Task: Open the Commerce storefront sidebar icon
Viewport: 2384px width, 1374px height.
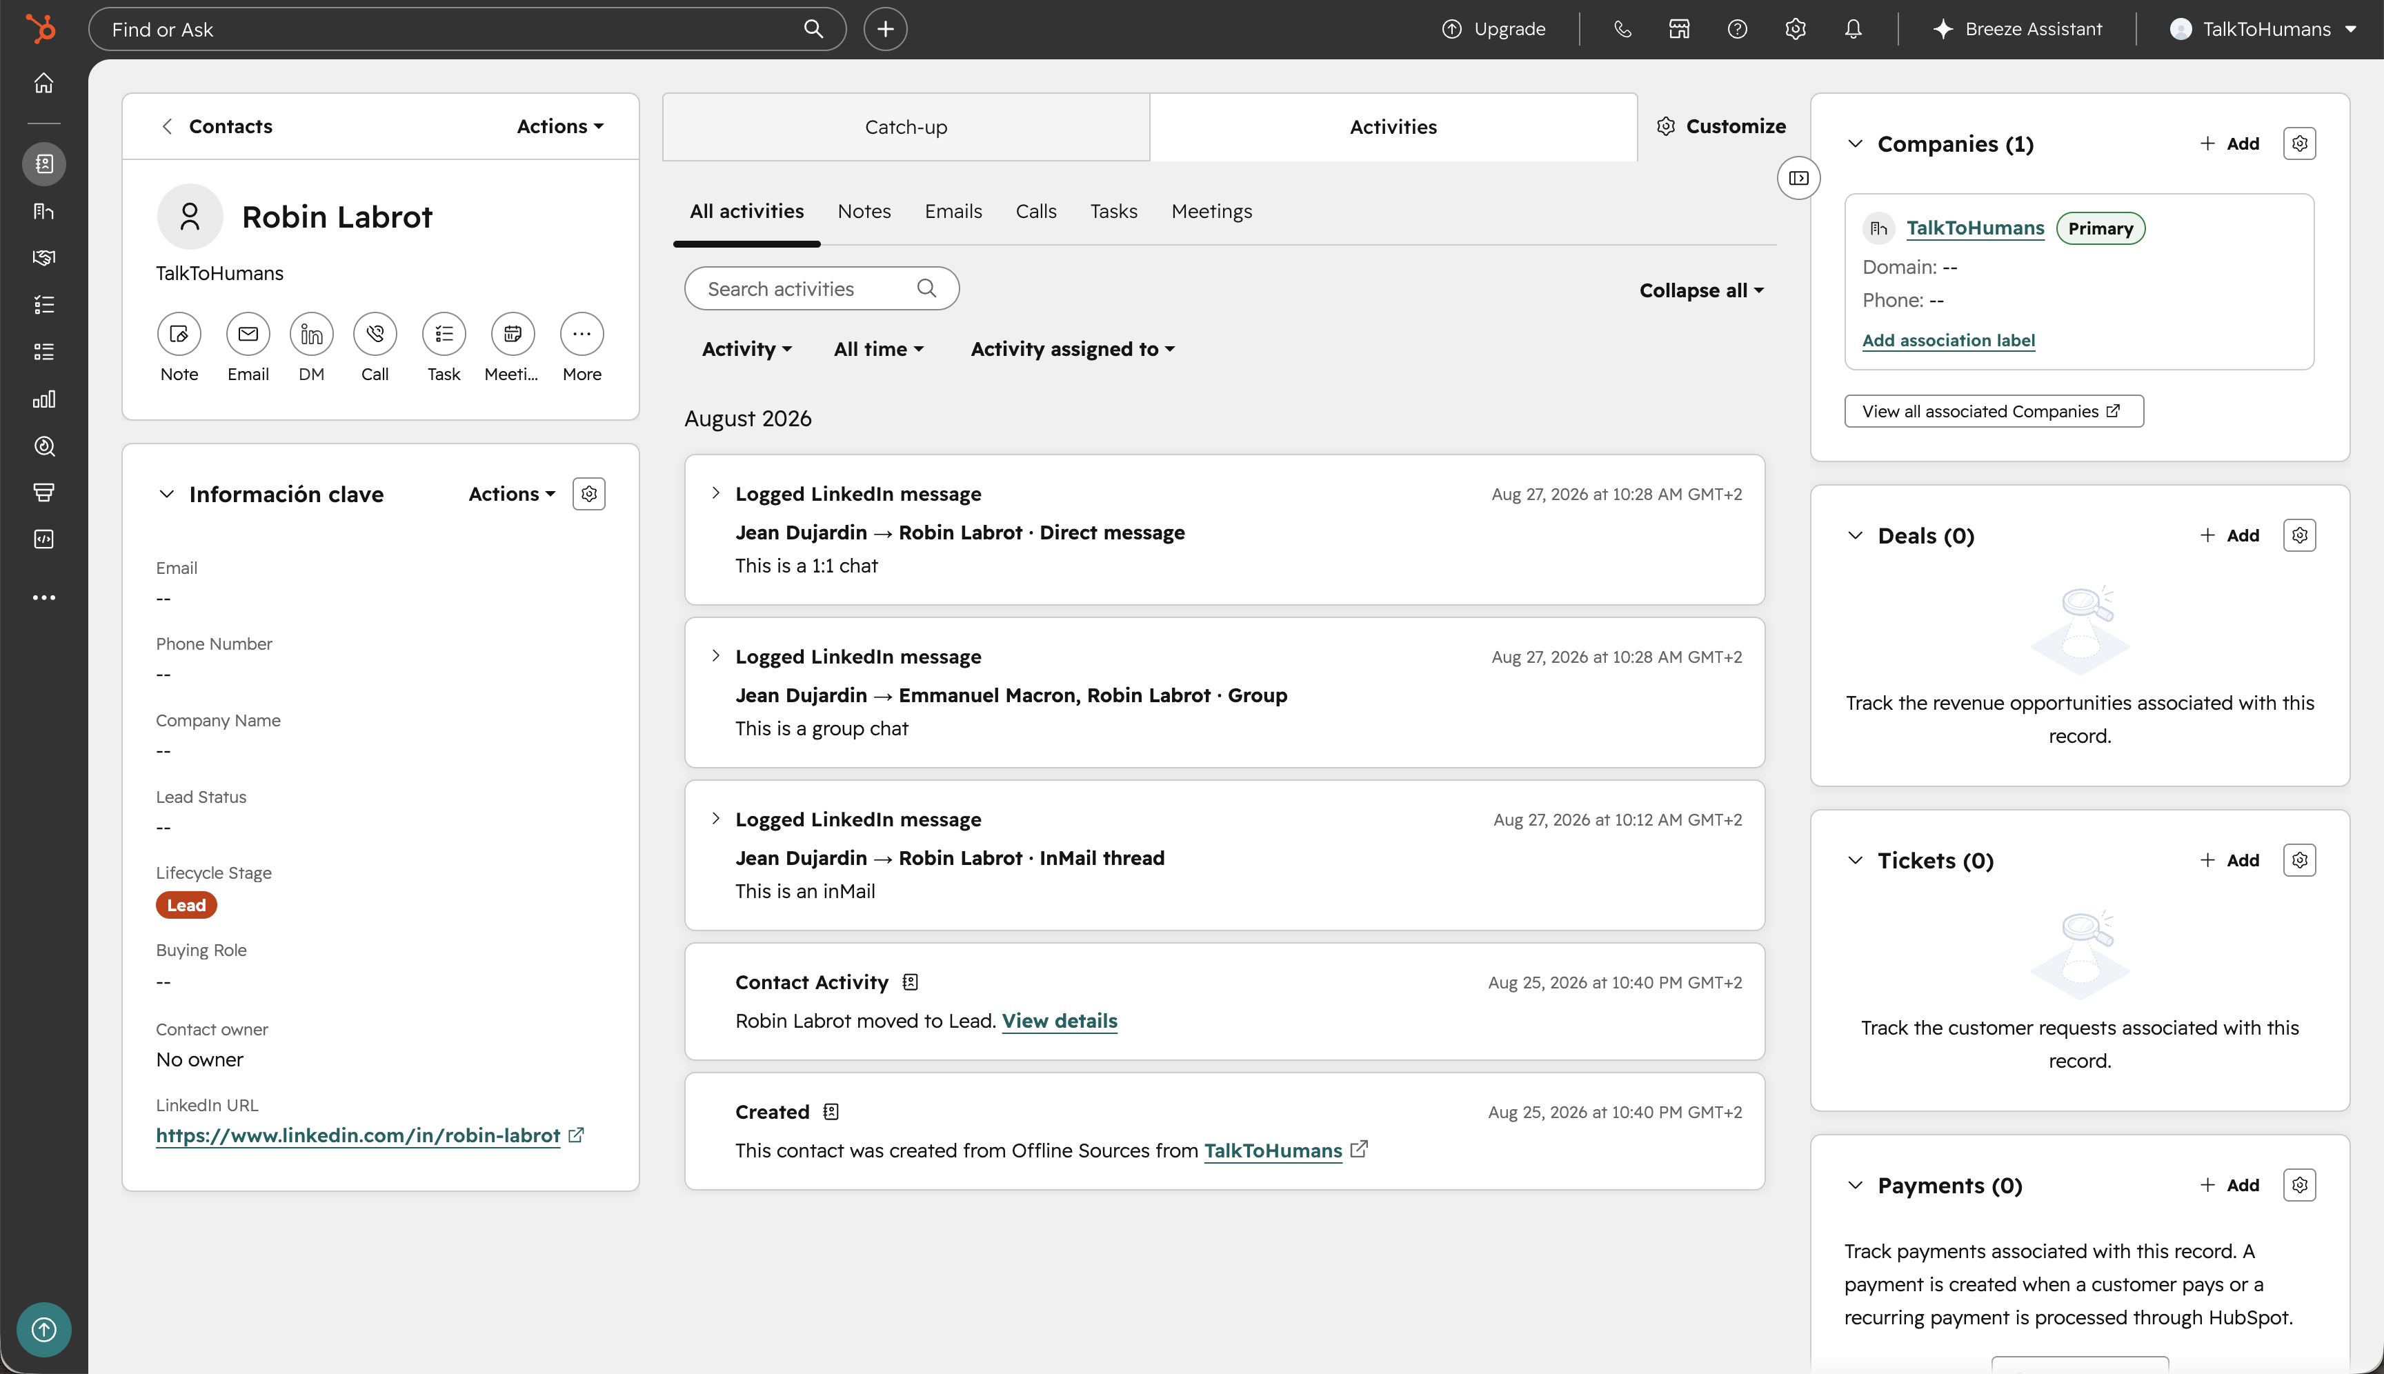Action: (x=43, y=492)
